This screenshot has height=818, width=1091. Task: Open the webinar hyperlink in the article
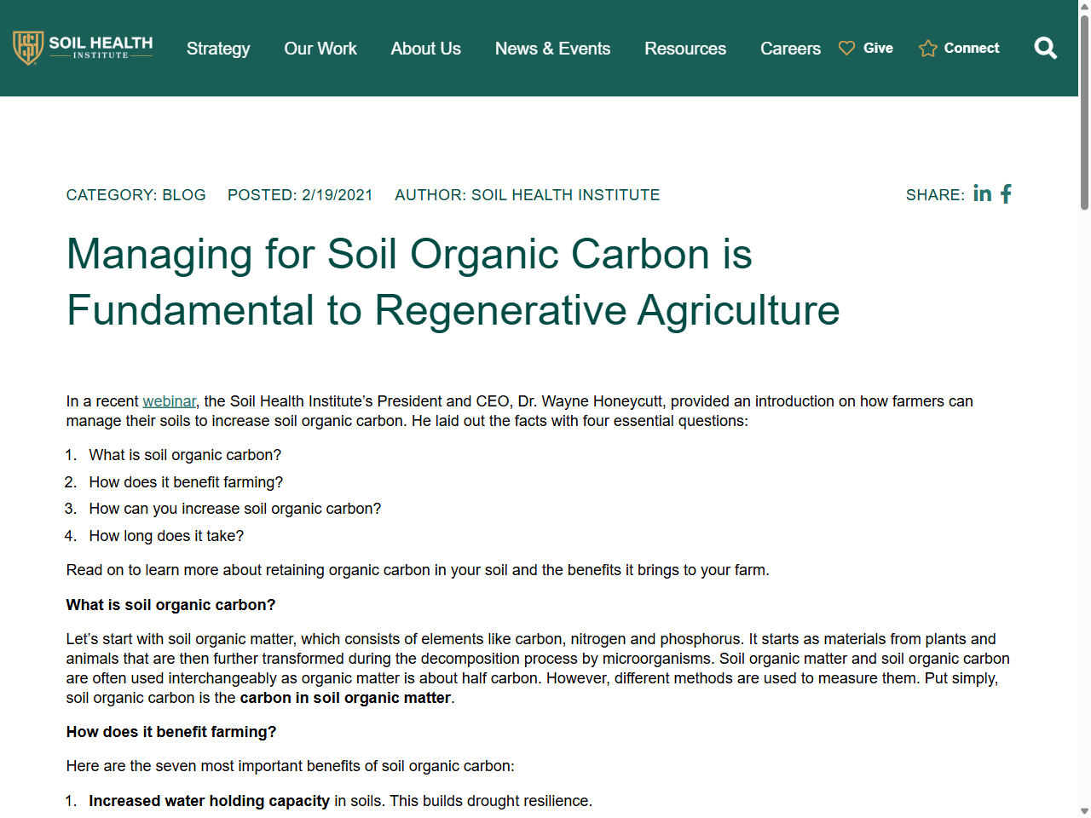coord(169,400)
